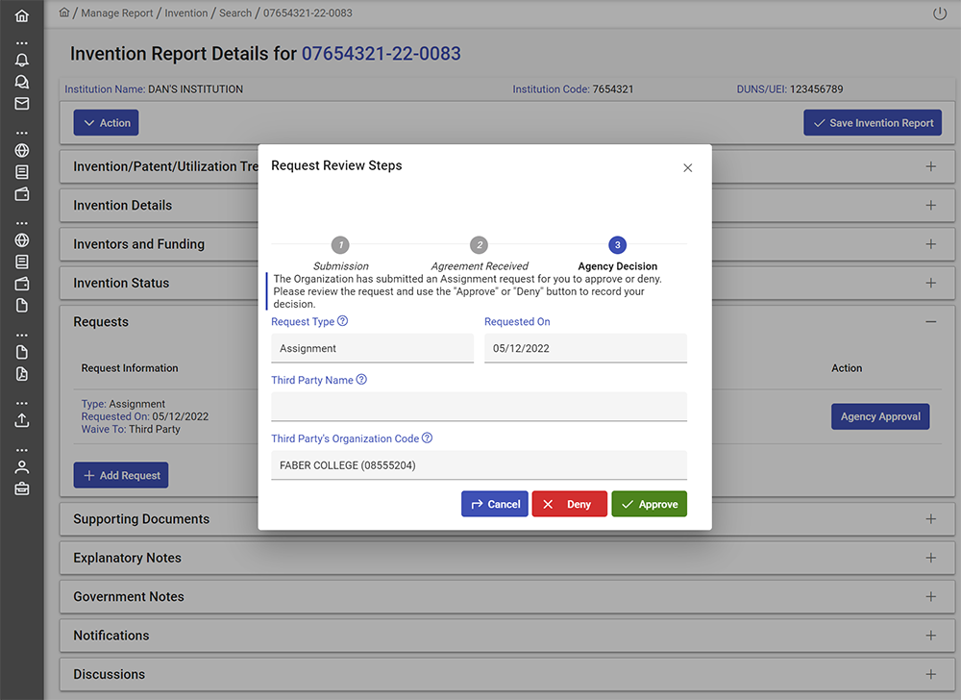Image resolution: width=961 pixels, height=700 pixels.
Task: Open the user profile icon
Action: click(22, 467)
